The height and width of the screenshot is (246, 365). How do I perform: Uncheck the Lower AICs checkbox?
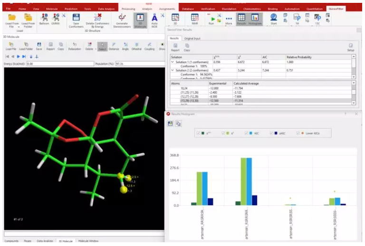point(298,133)
